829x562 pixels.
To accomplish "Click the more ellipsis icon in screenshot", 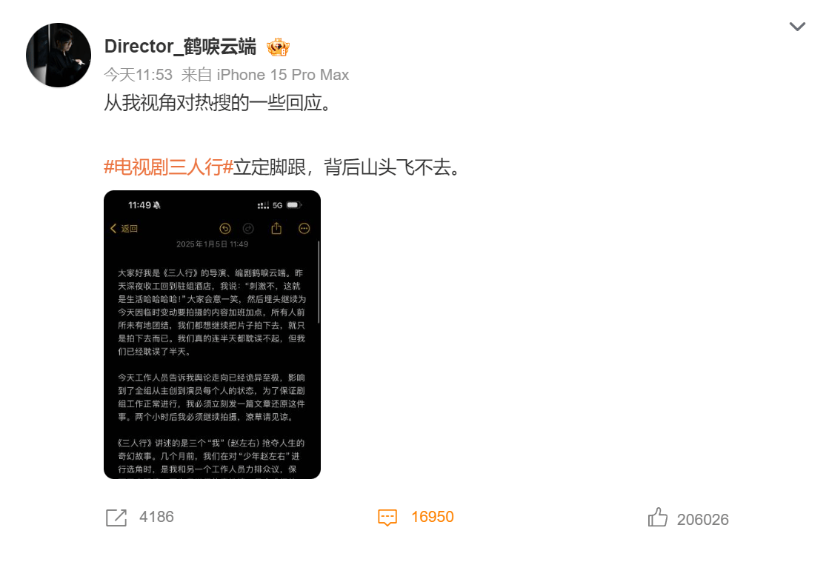I will pos(304,229).
